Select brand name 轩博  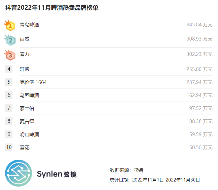tap(25, 69)
